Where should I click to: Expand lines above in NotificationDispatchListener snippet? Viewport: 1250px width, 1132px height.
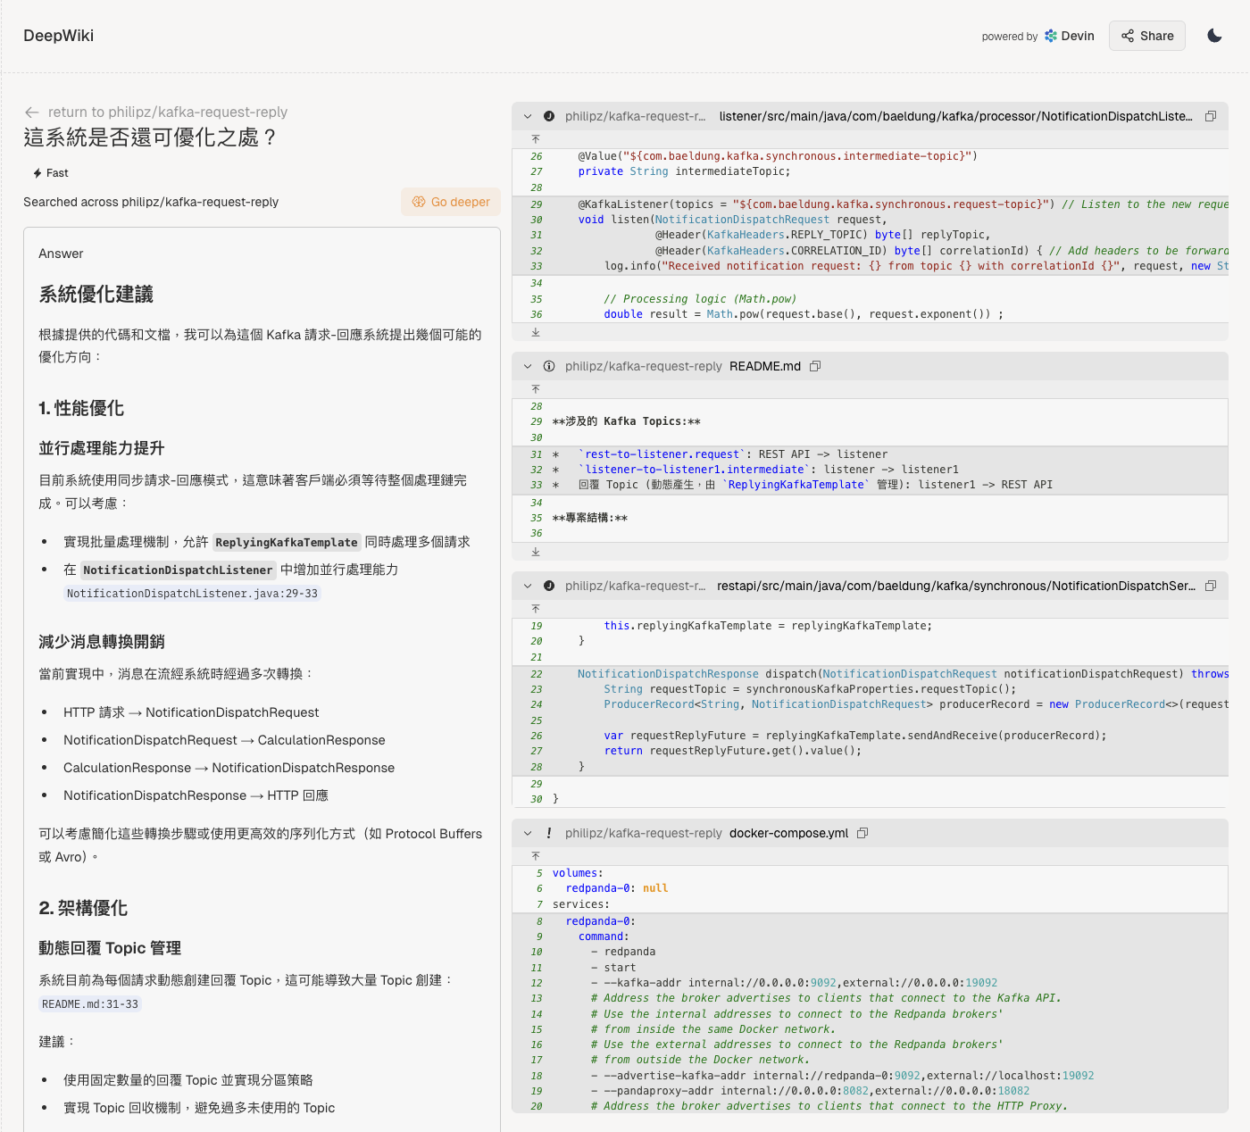[x=536, y=139]
